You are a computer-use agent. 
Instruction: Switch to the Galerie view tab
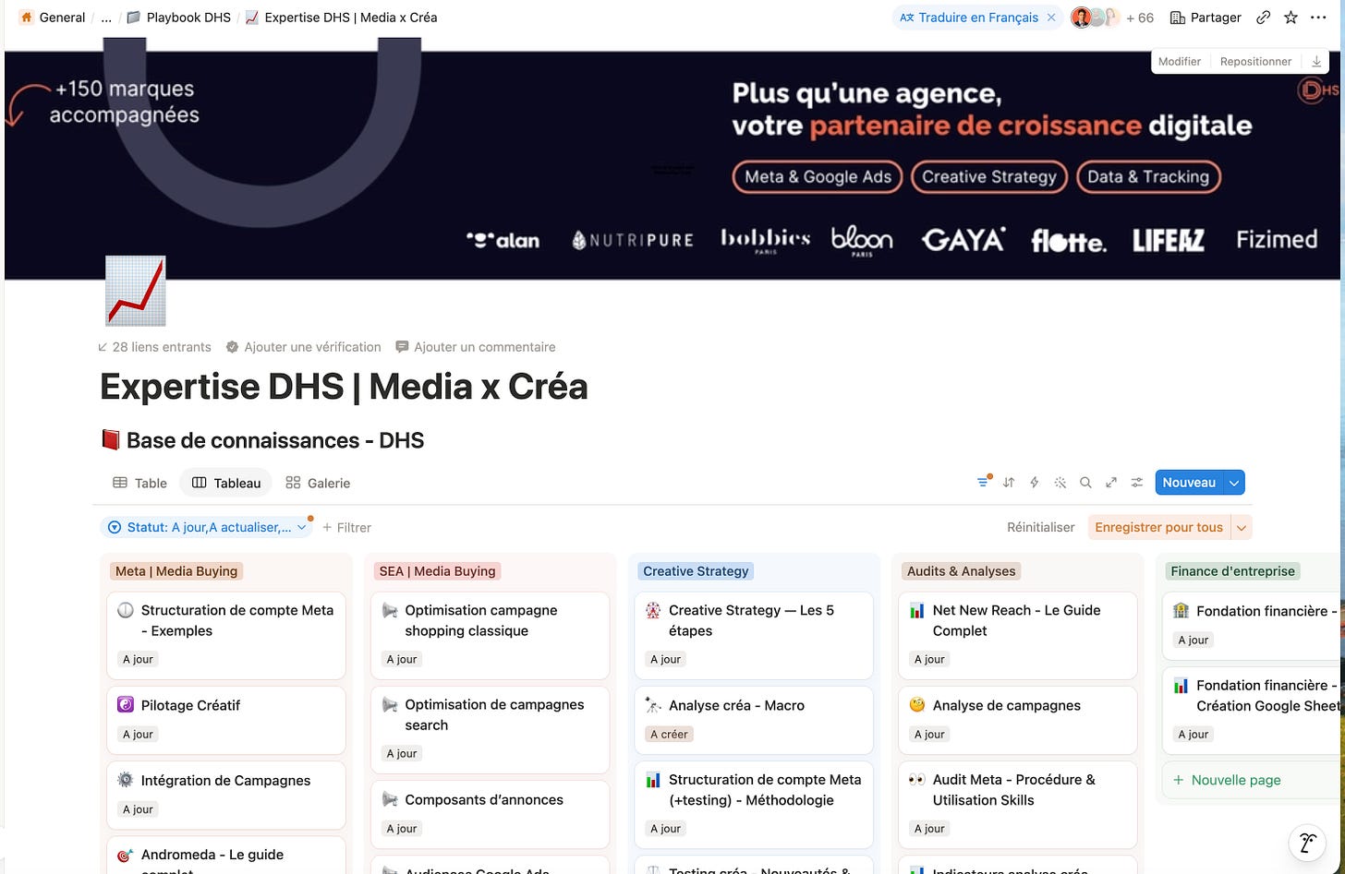pos(318,483)
